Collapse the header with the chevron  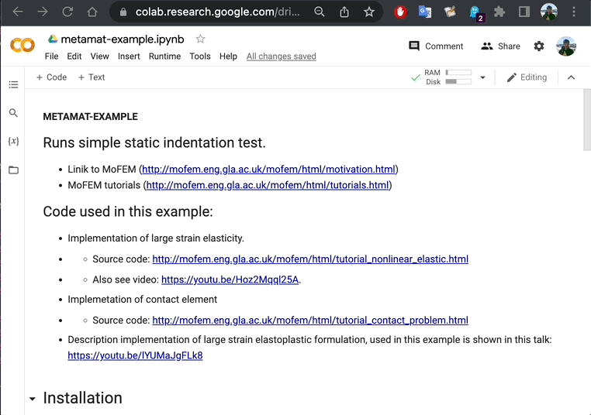(571, 77)
